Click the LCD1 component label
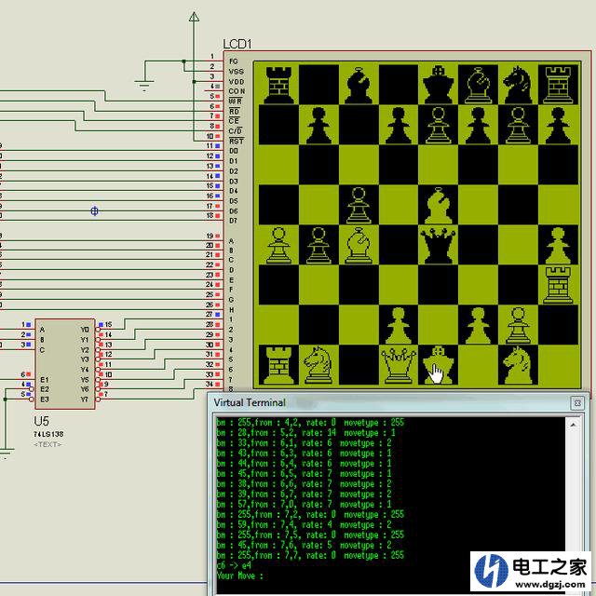This screenshot has height=596, width=596. coord(237,44)
